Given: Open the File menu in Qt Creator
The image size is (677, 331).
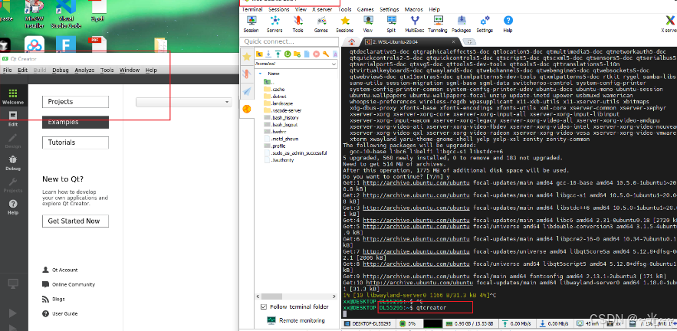Looking at the screenshot, I should point(8,70).
